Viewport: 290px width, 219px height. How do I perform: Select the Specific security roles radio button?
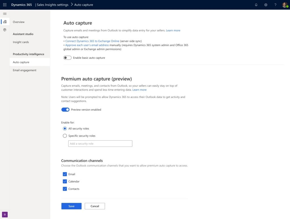point(65,136)
